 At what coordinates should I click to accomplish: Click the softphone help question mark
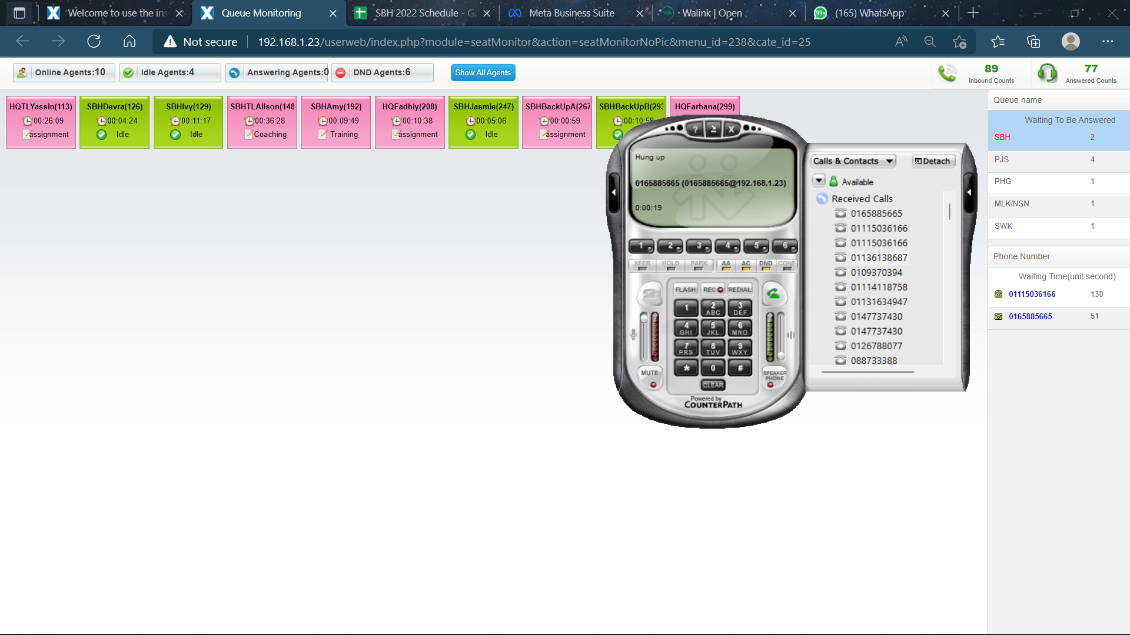point(695,129)
